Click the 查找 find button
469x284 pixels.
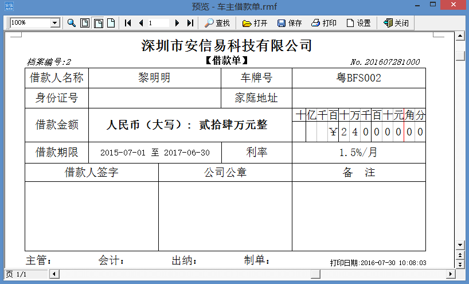(217, 23)
